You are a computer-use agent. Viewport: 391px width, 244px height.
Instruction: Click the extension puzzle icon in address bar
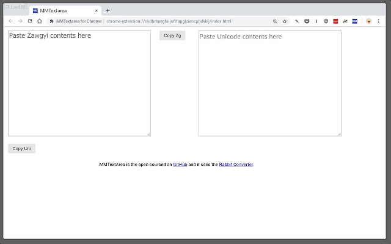point(51,21)
